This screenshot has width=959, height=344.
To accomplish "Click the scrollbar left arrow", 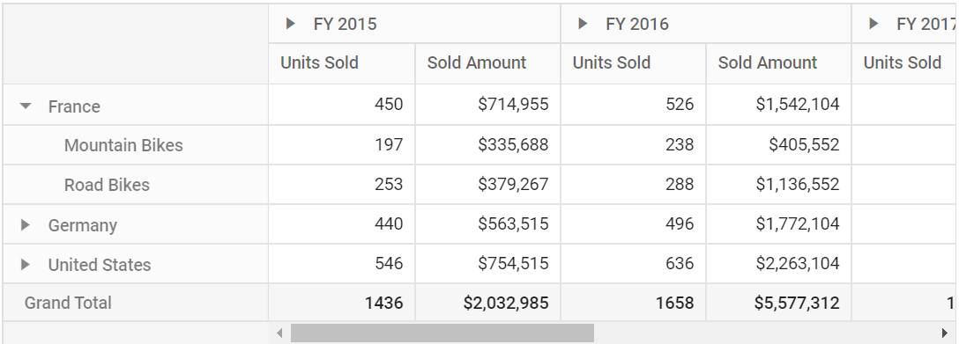I will (x=279, y=333).
